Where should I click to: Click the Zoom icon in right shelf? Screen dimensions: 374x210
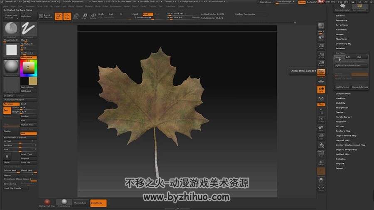(321, 46)
